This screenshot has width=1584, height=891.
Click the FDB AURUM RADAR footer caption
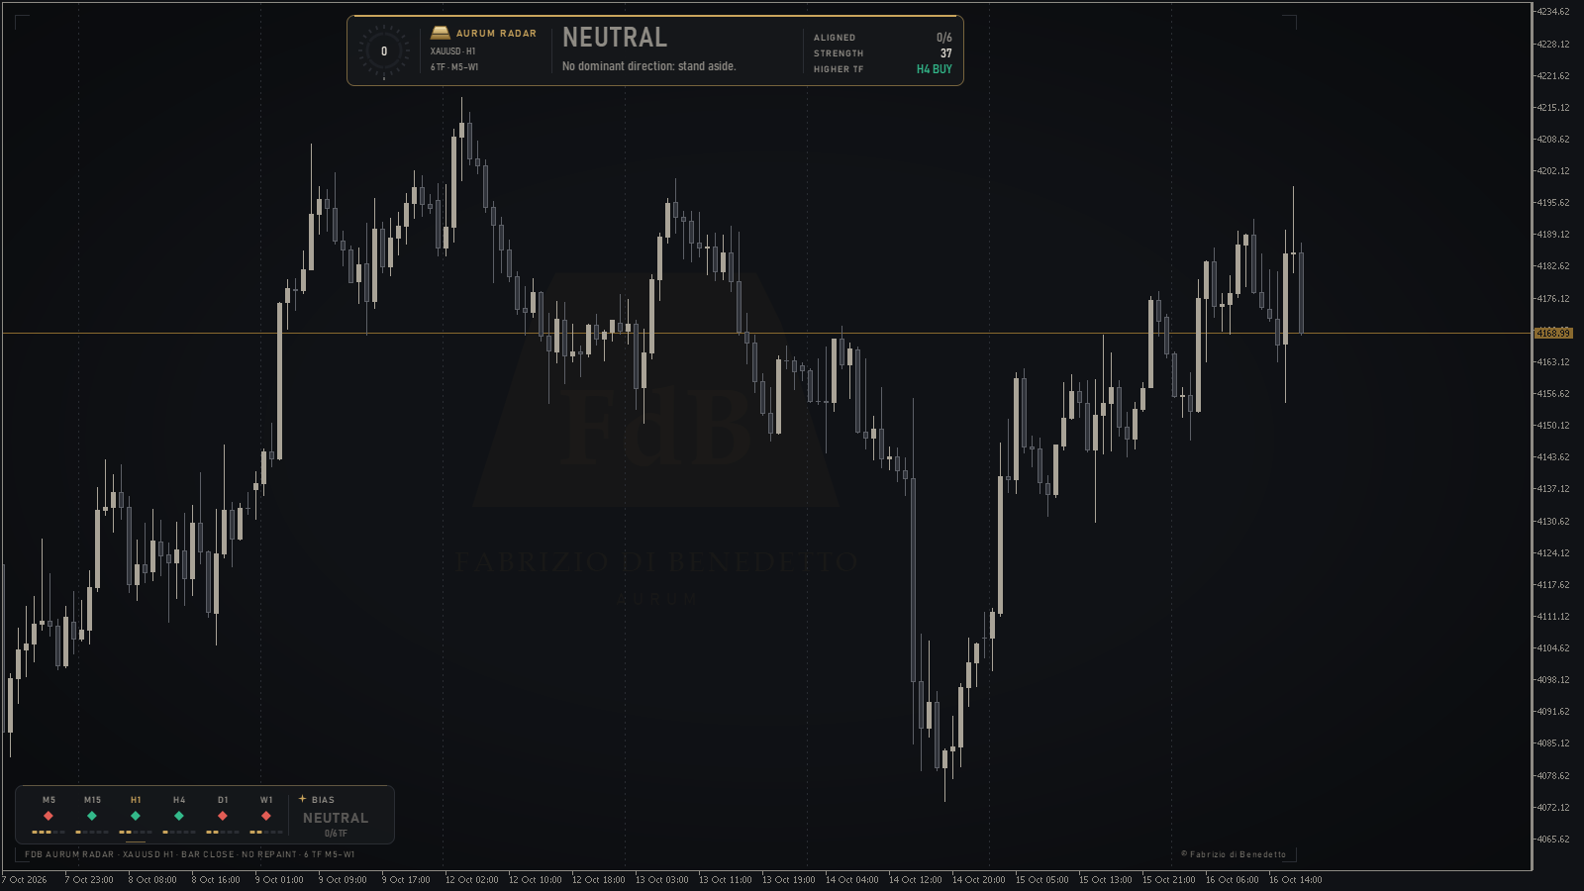pos(190,854)
